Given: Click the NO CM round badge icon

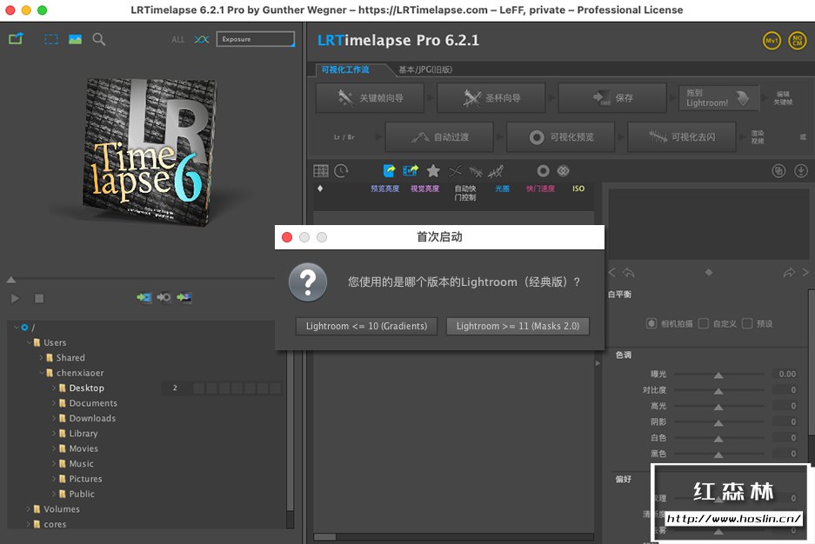Looking at the screenshot, I should [x=798, y=41].
